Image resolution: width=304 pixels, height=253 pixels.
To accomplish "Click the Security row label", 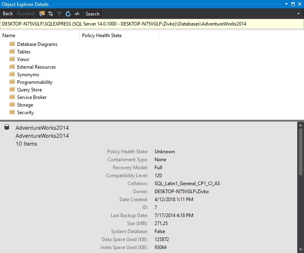I will click(x=25, y=113).
